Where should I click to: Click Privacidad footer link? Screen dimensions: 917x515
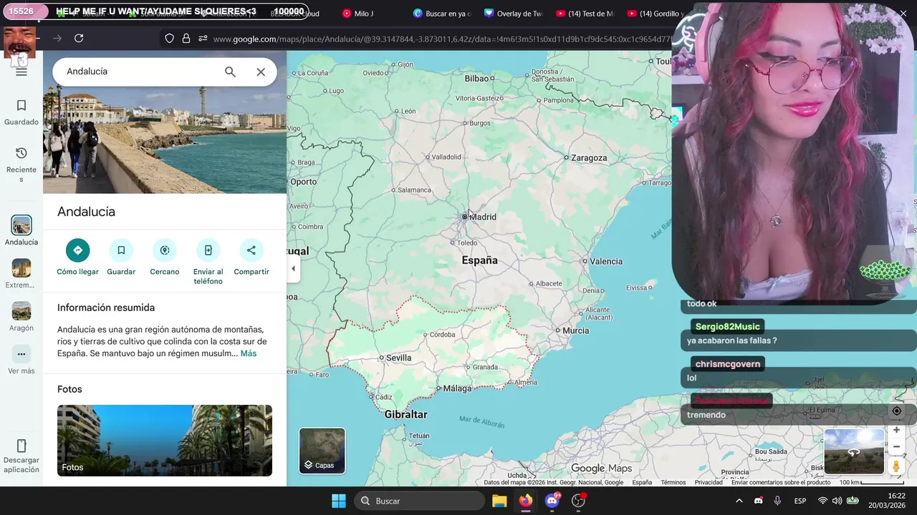coord(709,482)
